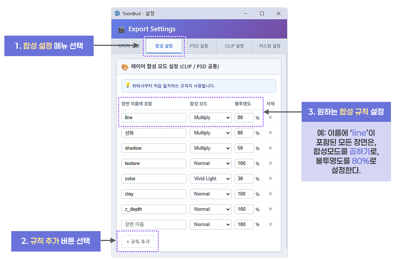Click the color scene name field
The image size is (396, 269).
tap(154, 179)
